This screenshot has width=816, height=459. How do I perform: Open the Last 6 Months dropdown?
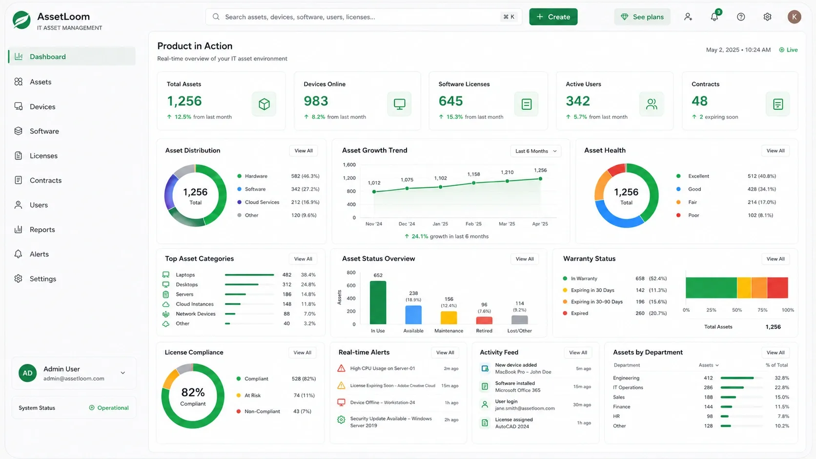tap(536, 151)
